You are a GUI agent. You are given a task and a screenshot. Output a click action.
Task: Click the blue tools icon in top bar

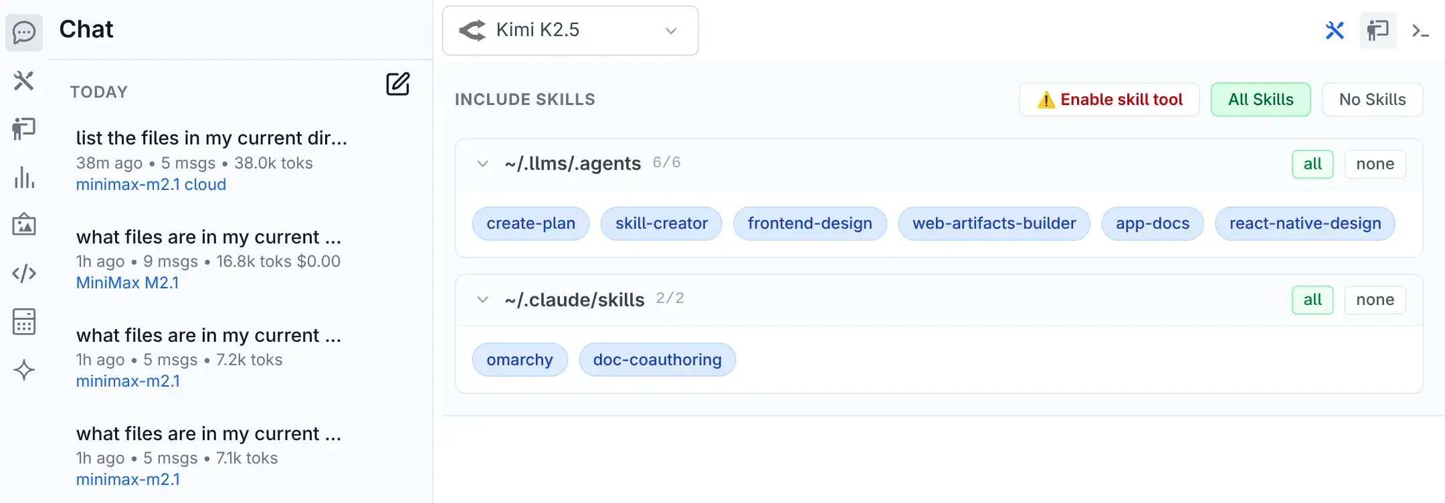point(1334,31)
